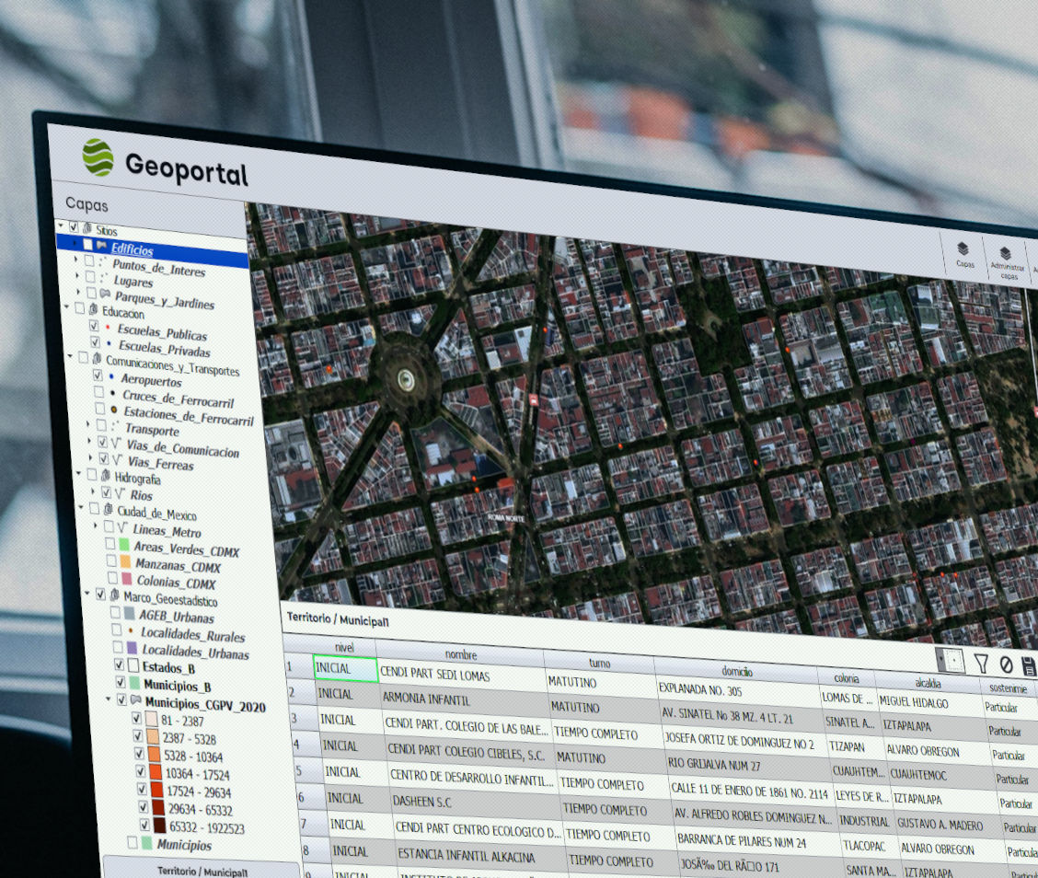Select the Territorio / Municipal1 bottom tab
Image resolution: width=1038 pixels, height=878 pixels.
[202, 869]
